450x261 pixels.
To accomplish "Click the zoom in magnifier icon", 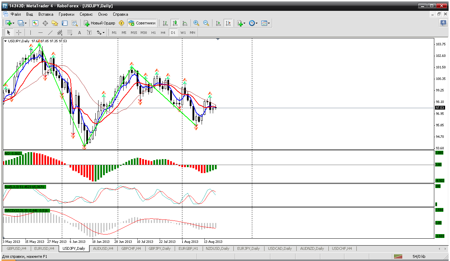I will coord(196,23).
